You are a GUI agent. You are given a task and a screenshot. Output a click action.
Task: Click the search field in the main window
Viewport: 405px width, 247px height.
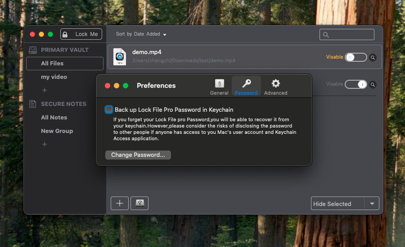(346, 34)
